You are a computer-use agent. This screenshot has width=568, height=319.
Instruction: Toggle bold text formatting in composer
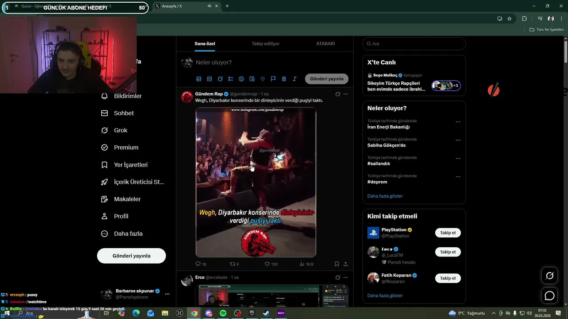(x=284, y=79)
